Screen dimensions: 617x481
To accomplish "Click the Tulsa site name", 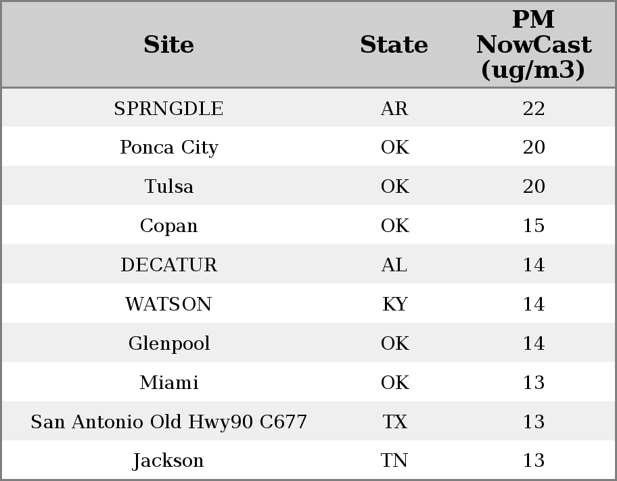I will [x=168, y=187].
